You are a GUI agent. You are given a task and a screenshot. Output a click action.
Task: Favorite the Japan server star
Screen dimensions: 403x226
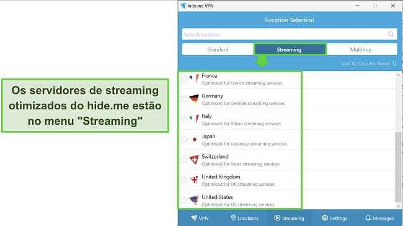pos(184,139)
